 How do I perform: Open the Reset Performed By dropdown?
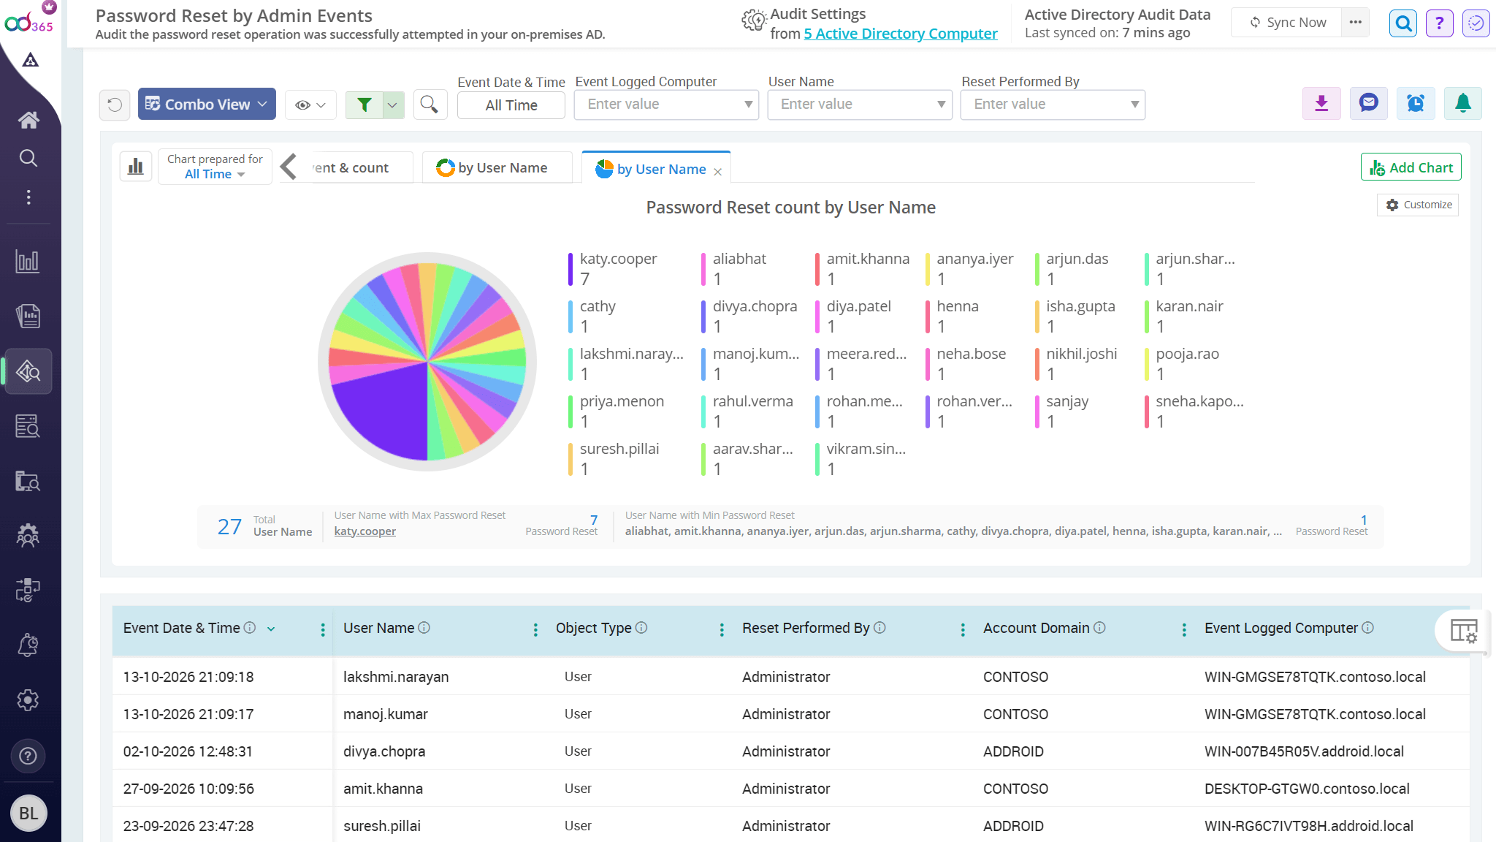point(1053,105)
